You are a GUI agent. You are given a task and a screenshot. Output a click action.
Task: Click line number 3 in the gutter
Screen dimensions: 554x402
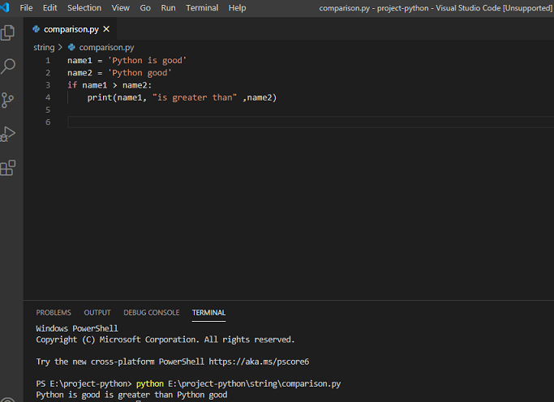click(x=48, y=85)
